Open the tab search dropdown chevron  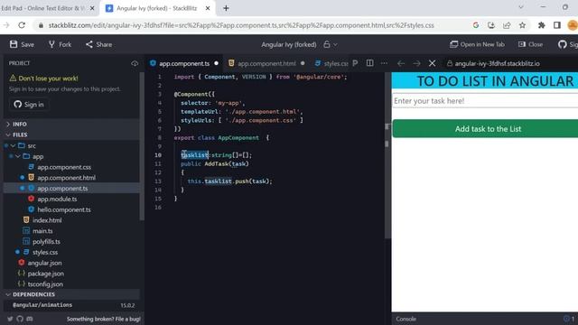click(x=521, y=7)
